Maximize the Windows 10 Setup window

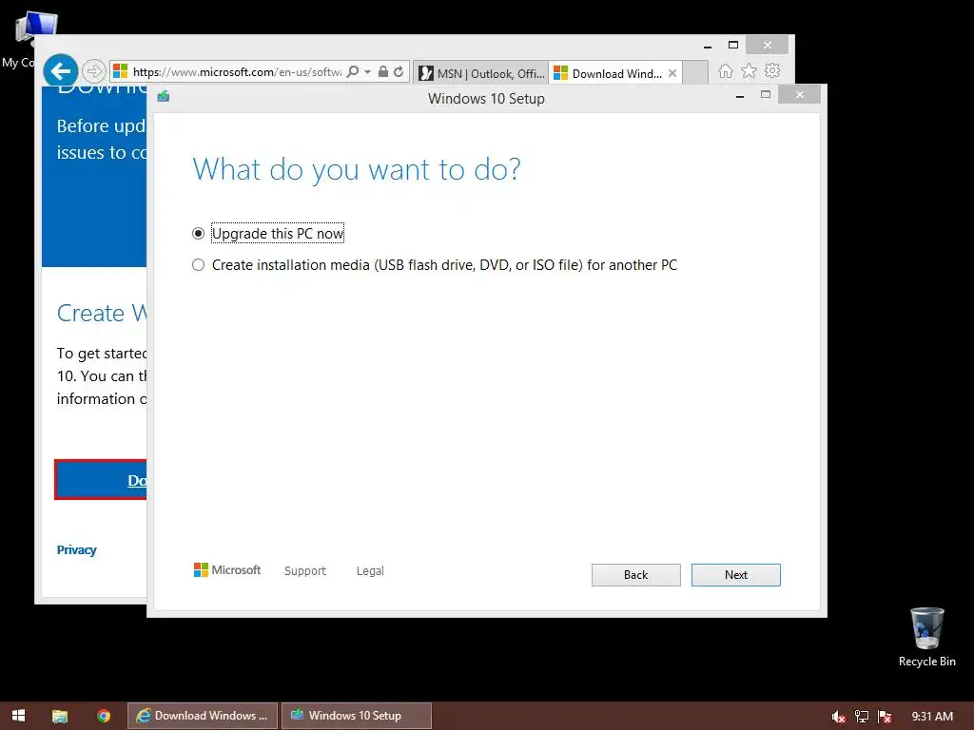click(x=766, y=94)
